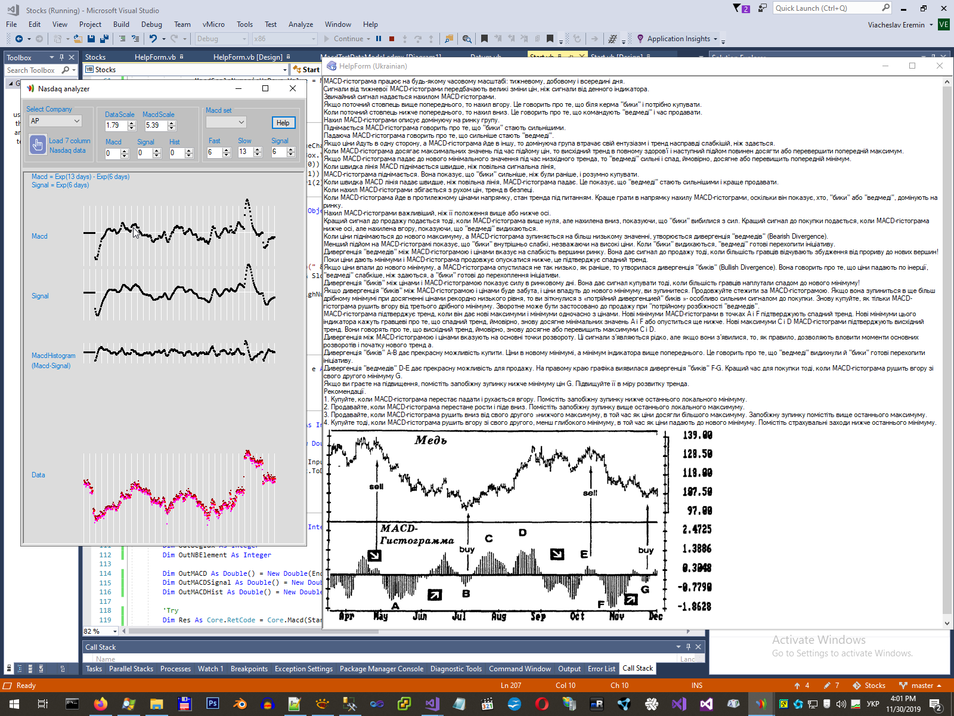Click the Open File folder icon

point(78,39)
